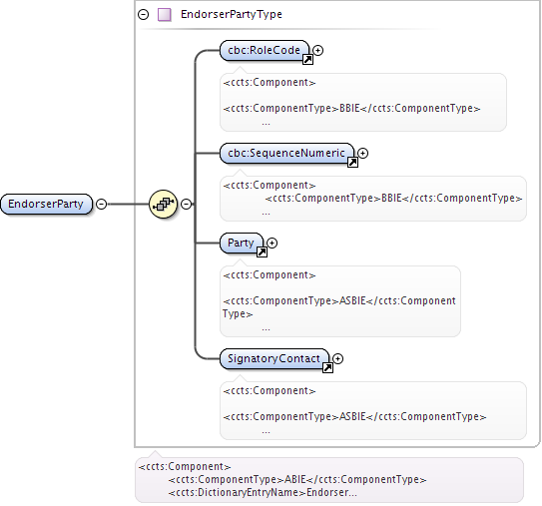542x506 pixels.
Task: Expand the Party element
Action: click(272, 243)
